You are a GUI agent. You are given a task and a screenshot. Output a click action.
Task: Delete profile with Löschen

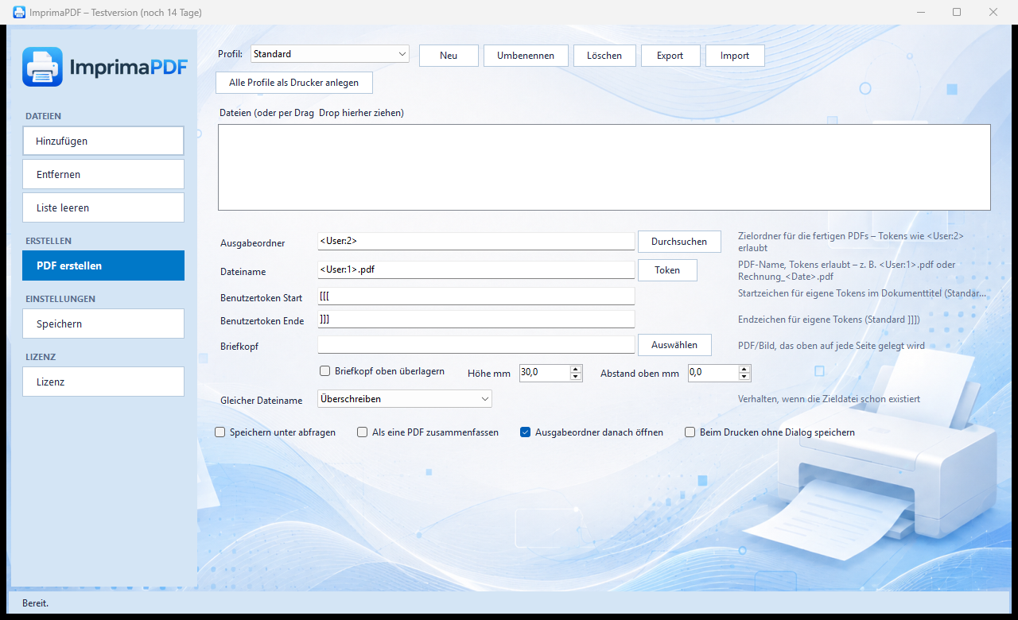604,56
